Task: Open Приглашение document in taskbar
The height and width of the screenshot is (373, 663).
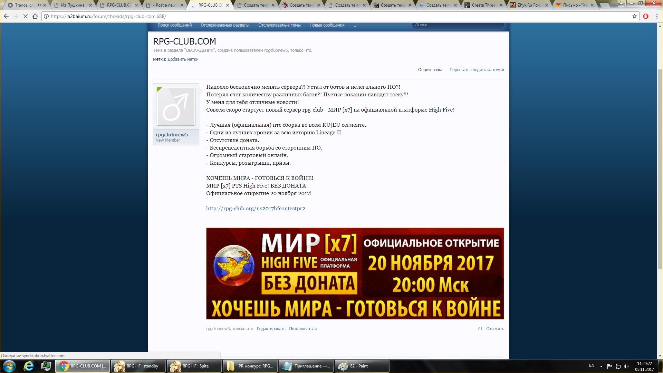Action: coord(306,366)
